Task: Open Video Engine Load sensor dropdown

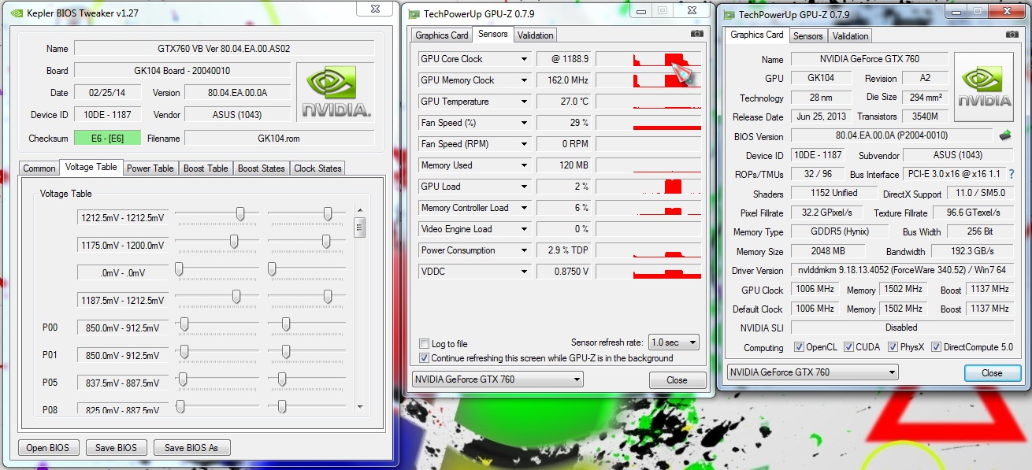Action: click(x=524, y=229)
